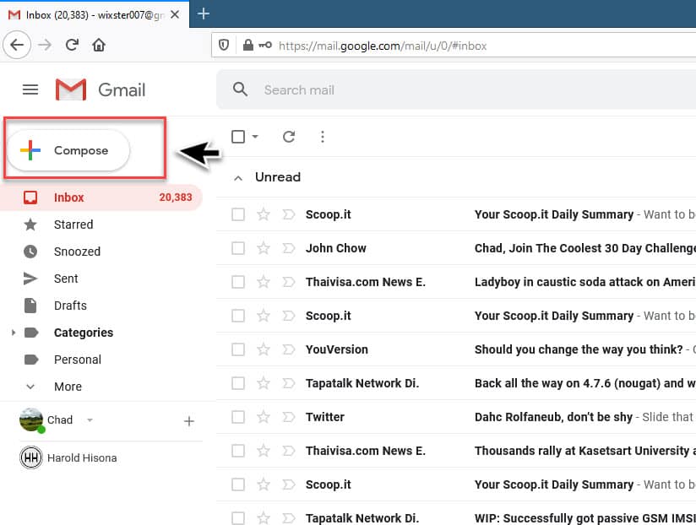This screenshot has height=525, width=696.
Task: Open the Inbox folder
Action: pyautogui.click(x=101, y=198)
